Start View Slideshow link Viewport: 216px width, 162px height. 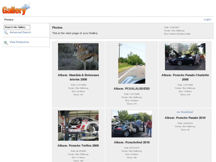click(x=19, y=42)
